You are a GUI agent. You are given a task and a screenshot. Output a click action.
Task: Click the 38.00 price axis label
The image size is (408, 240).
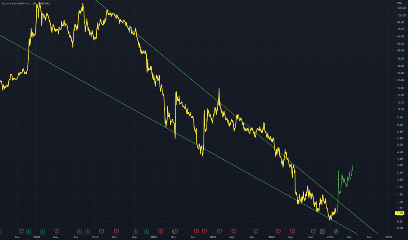401,58
